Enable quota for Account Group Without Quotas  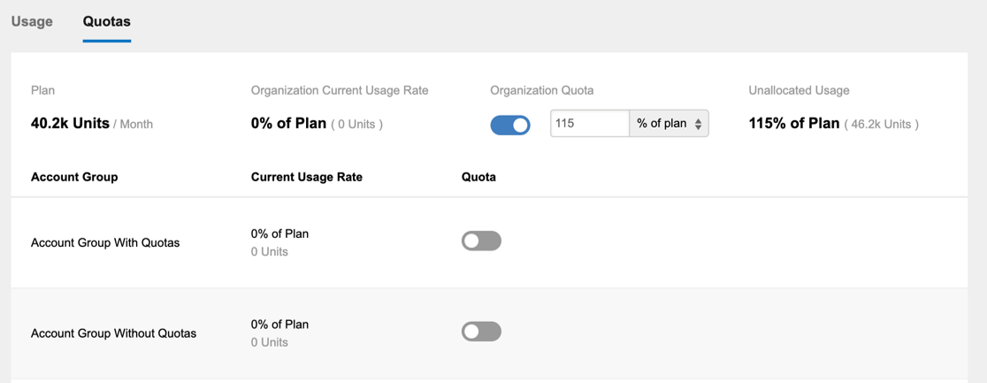481,332
